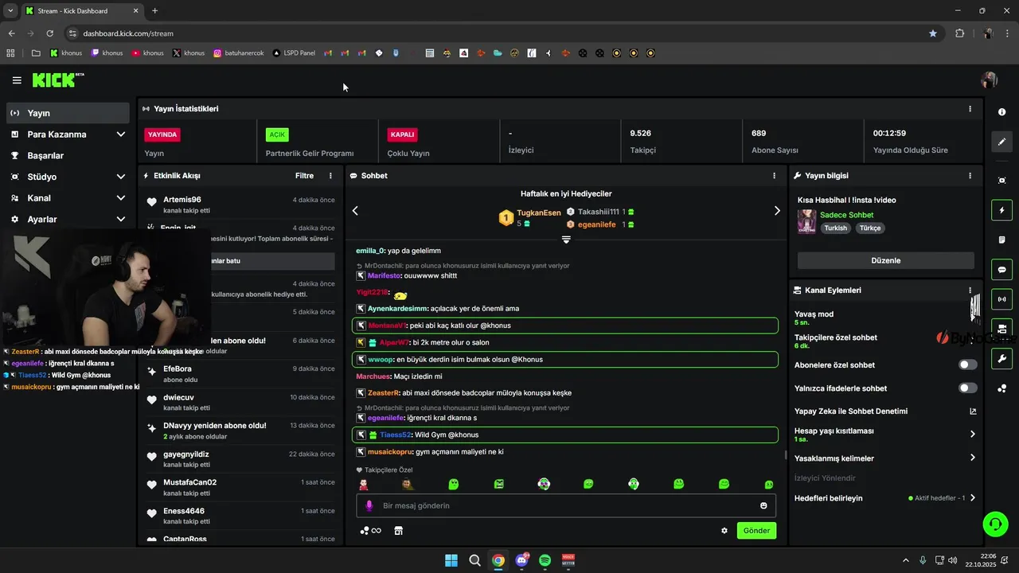Click the MustafaCan02 activity entry
The width and height of the screenshot is (1019, 573).
coord(241,487)
